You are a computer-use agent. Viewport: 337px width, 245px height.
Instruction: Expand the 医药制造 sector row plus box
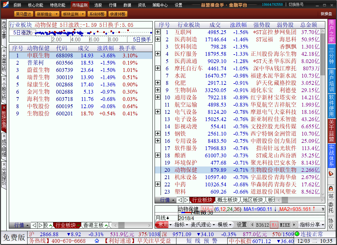(158, 39)
